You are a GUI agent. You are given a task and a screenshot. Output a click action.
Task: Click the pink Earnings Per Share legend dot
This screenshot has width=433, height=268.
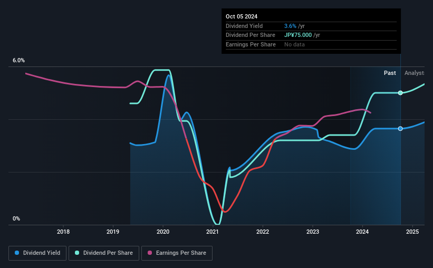point(150,253)
